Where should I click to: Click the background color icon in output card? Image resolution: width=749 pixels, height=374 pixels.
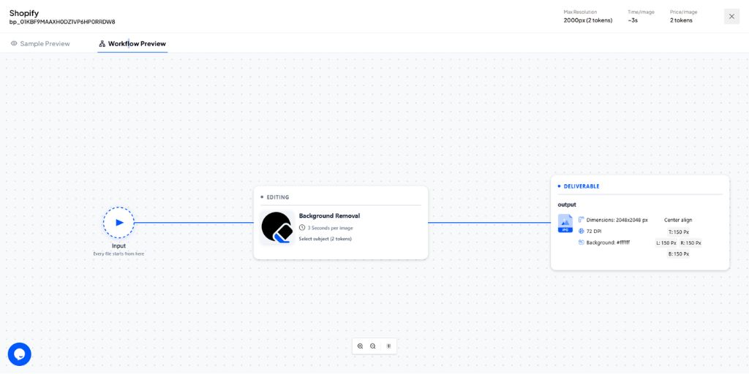coord(581,243)
